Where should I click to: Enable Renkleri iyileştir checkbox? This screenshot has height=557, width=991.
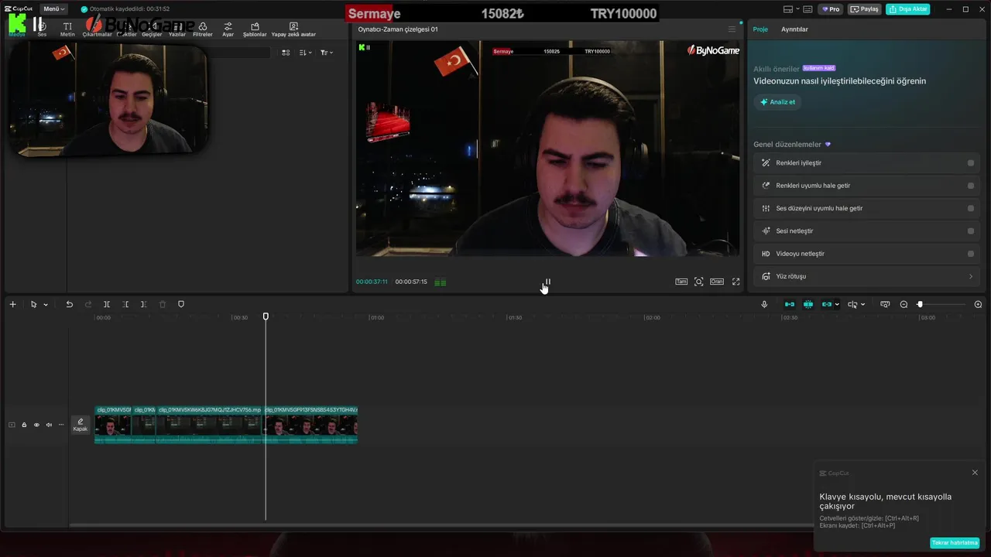click(971, 163)
